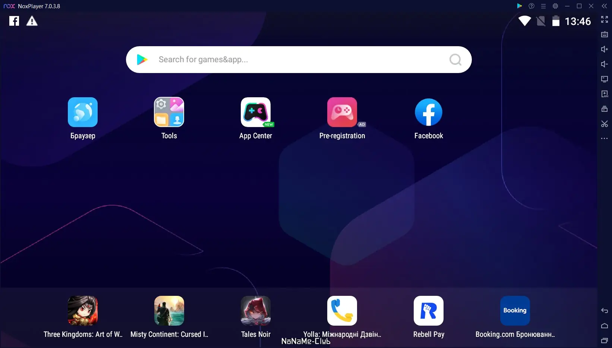Open the Rebell Pay app
The image size is (612, 348).
429,311
